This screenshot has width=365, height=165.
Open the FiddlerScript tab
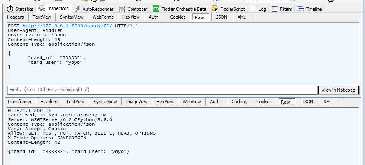[228, 9]
